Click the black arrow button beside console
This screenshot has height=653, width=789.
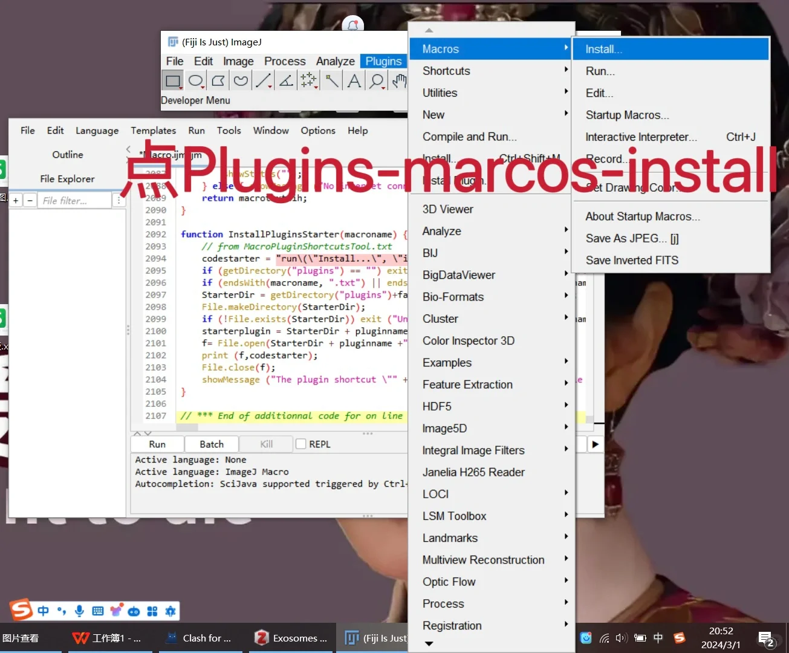[x=596, y=444]
